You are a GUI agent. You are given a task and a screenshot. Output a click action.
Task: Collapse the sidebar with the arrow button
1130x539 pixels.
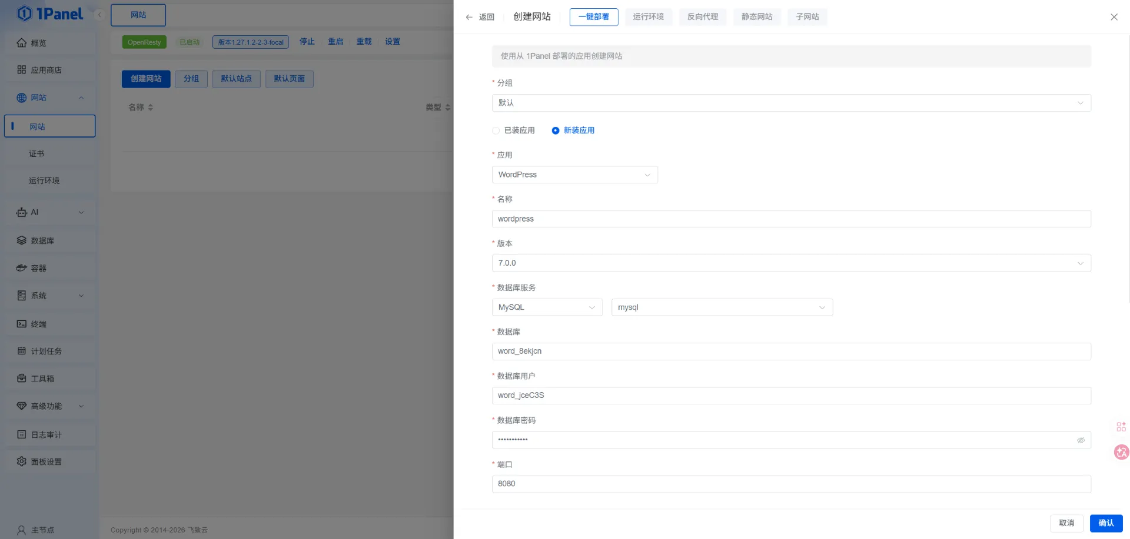99,15
